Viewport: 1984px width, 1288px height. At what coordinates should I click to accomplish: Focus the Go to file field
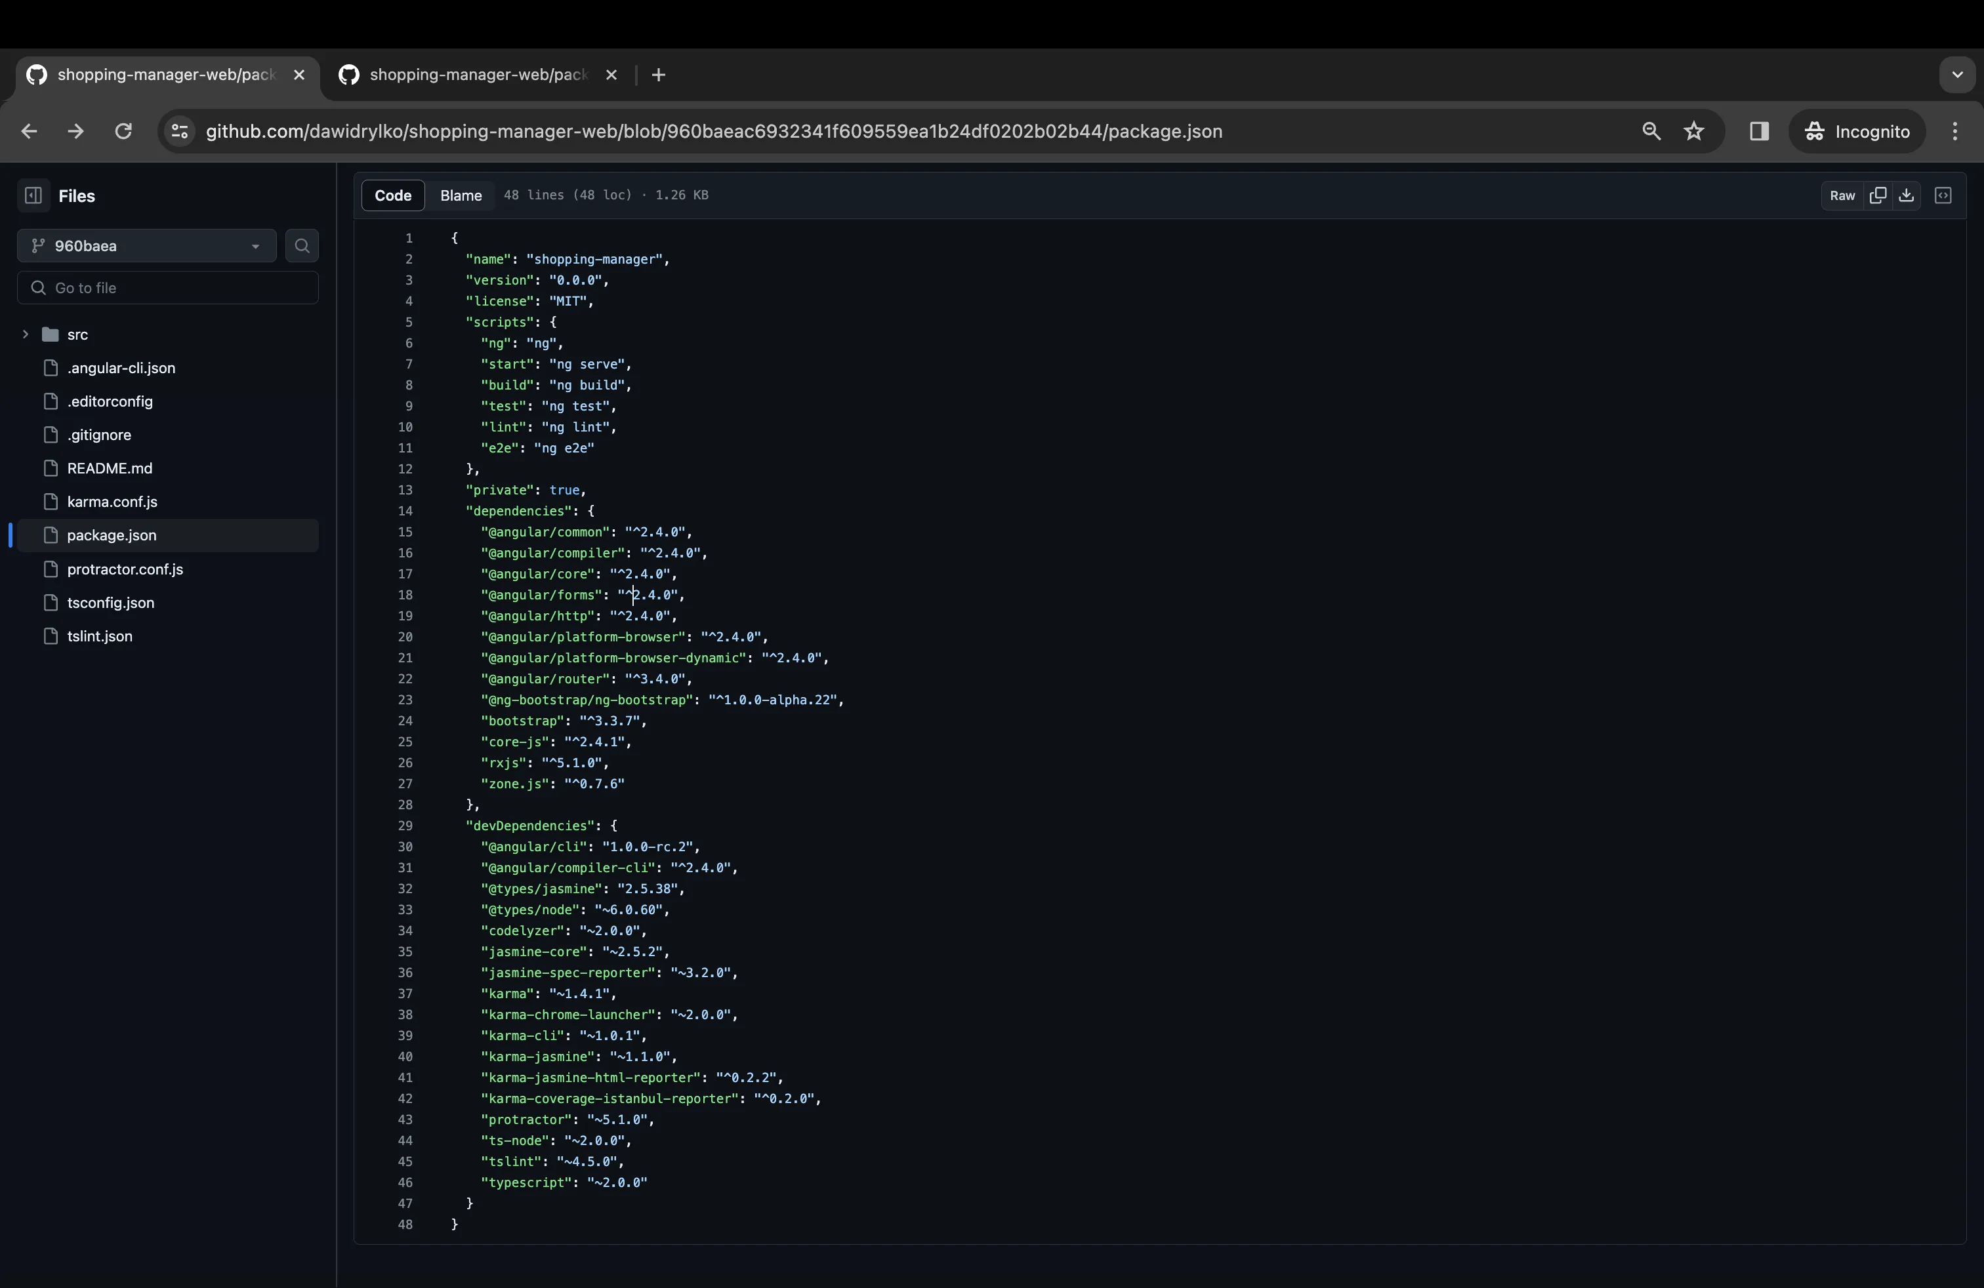167,287
